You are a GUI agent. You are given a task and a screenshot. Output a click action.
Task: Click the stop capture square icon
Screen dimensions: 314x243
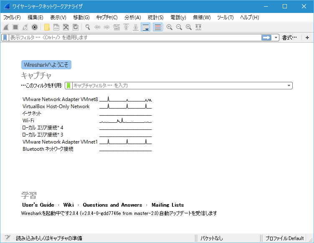15,27
